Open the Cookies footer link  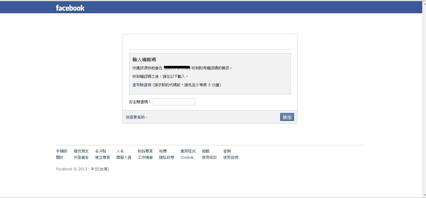[x=187, y=158]
